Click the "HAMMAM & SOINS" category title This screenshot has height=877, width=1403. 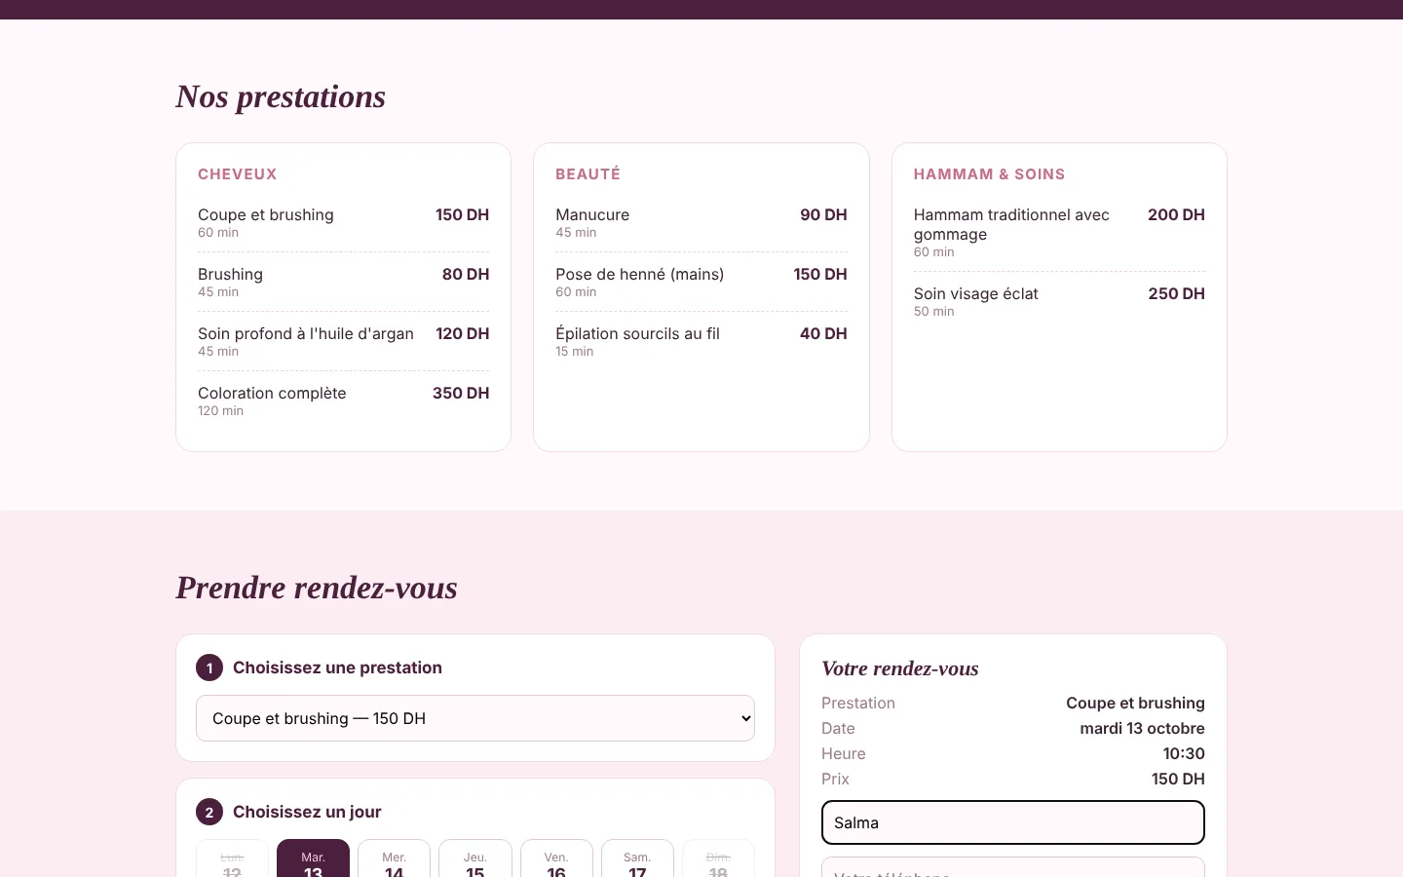pyautogui.click(x=989, y=174)
